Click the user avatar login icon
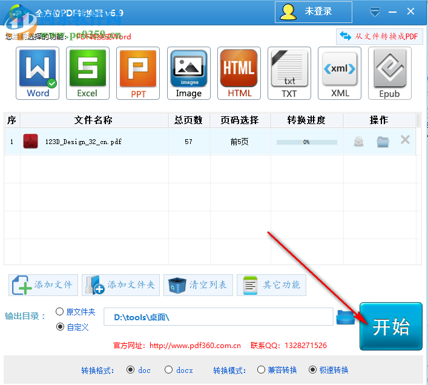Image resolution: width=428 pixels, height=385 pixels. tap(288, 12)
